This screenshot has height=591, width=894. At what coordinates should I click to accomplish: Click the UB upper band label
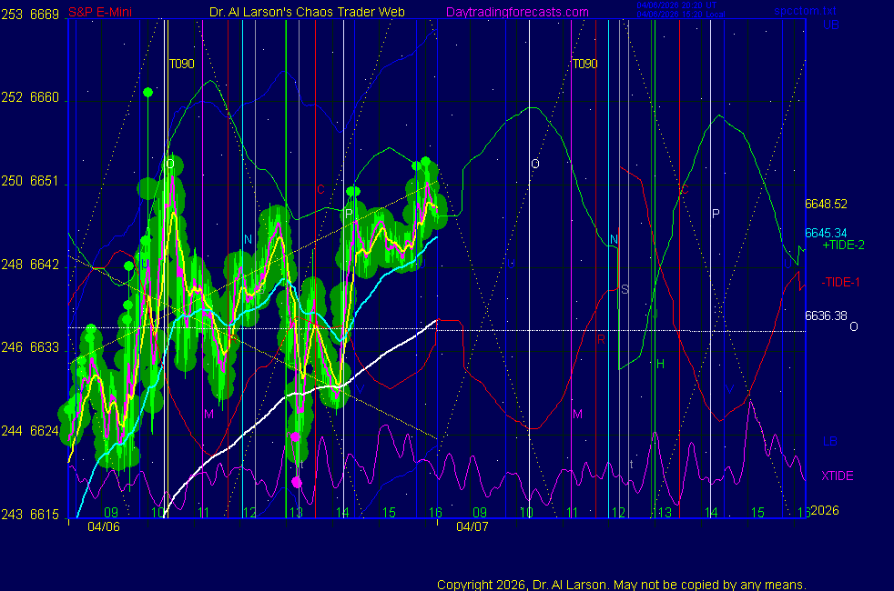pyautogui.click(x=830, y=25)
